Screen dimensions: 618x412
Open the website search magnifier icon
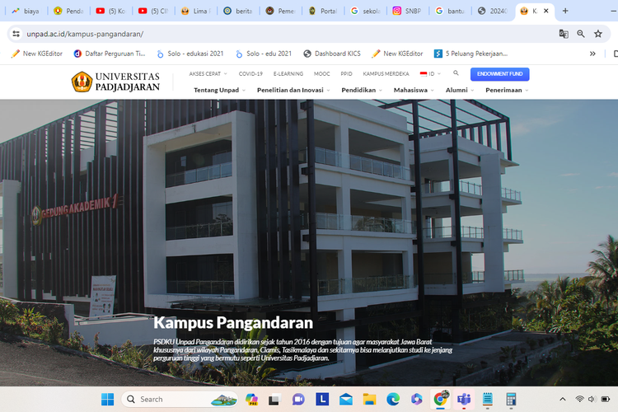[456, 73]
